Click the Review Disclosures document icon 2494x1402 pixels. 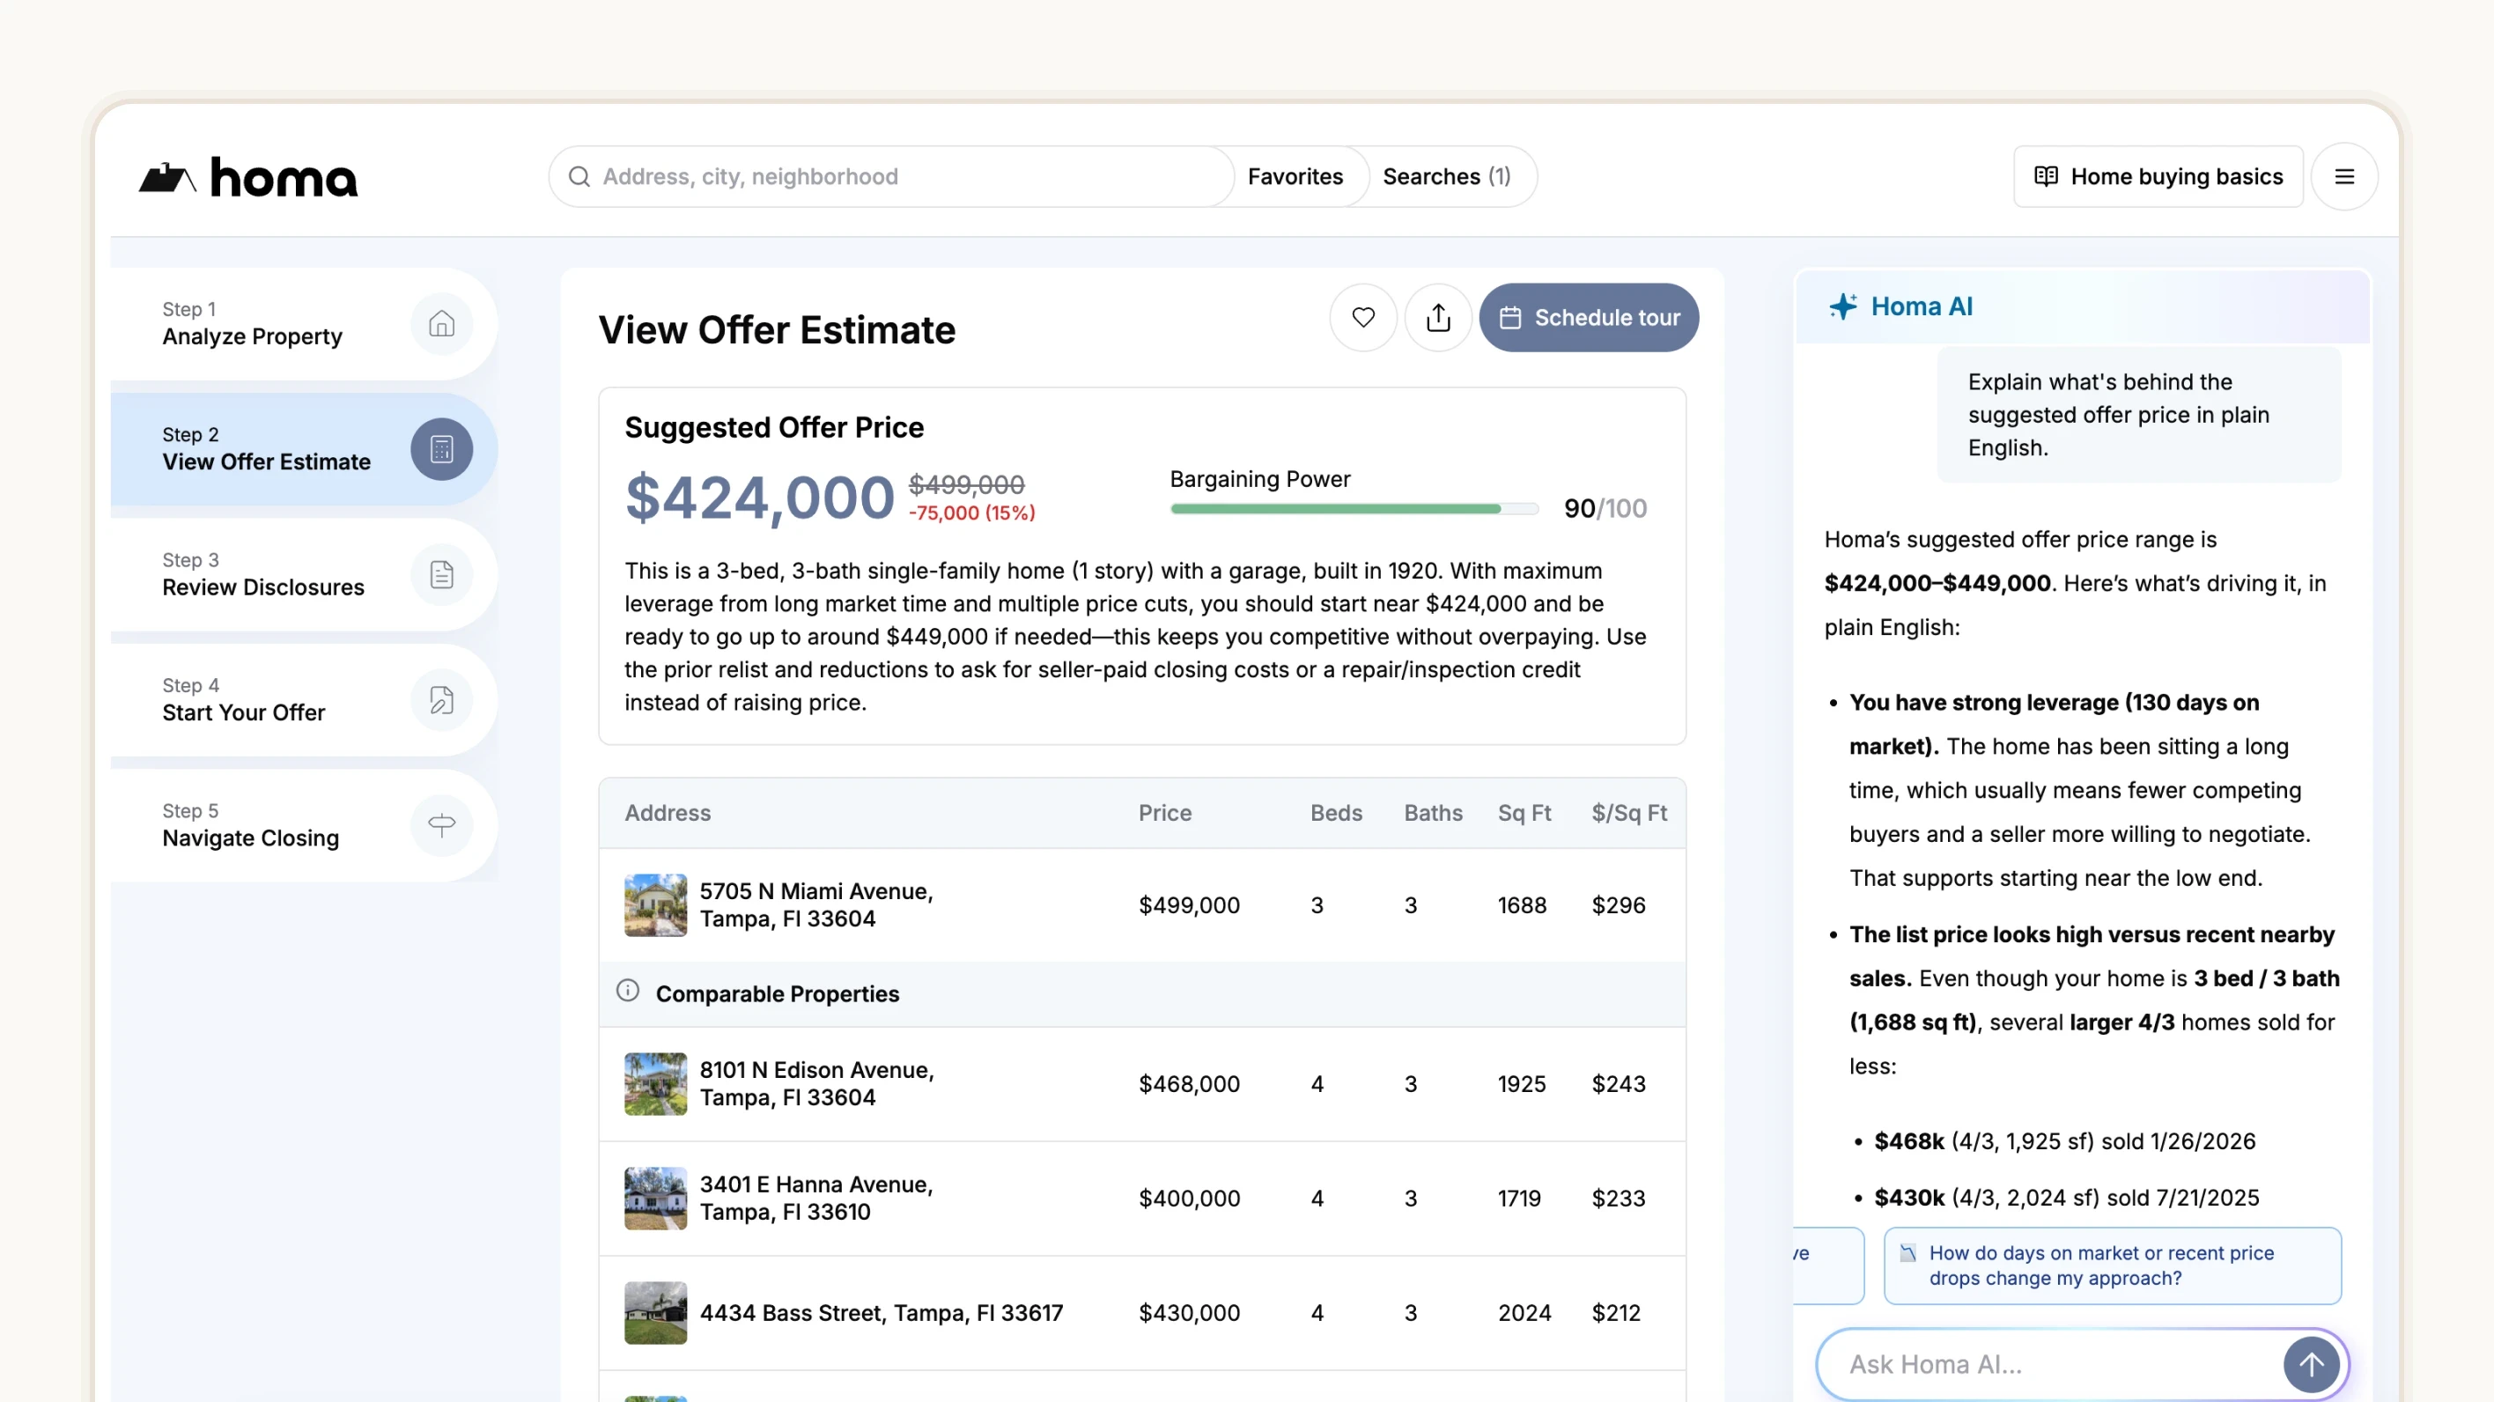pos(441,574)
